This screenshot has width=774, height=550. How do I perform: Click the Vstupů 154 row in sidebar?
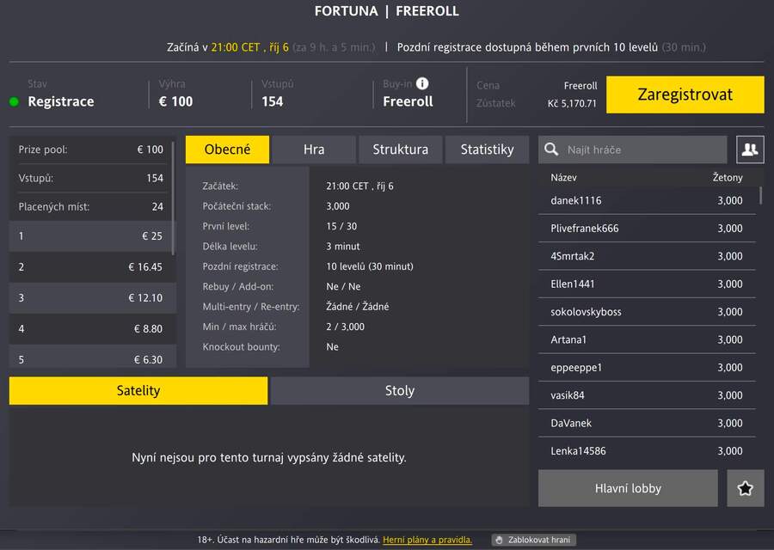tap(91, 178)
